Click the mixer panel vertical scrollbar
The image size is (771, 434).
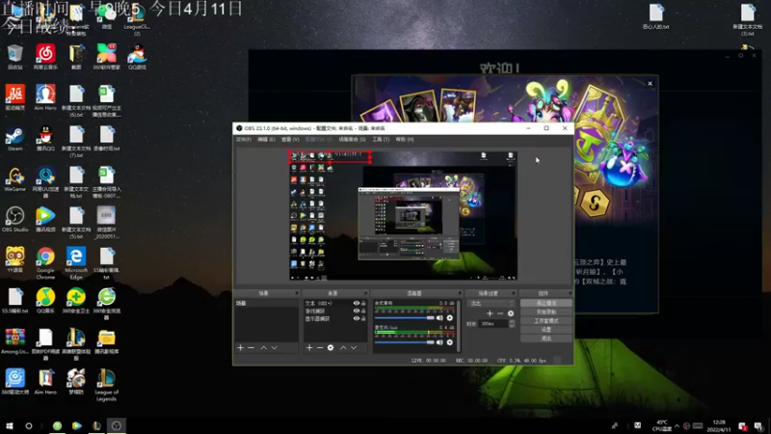[x=459, y=326]
